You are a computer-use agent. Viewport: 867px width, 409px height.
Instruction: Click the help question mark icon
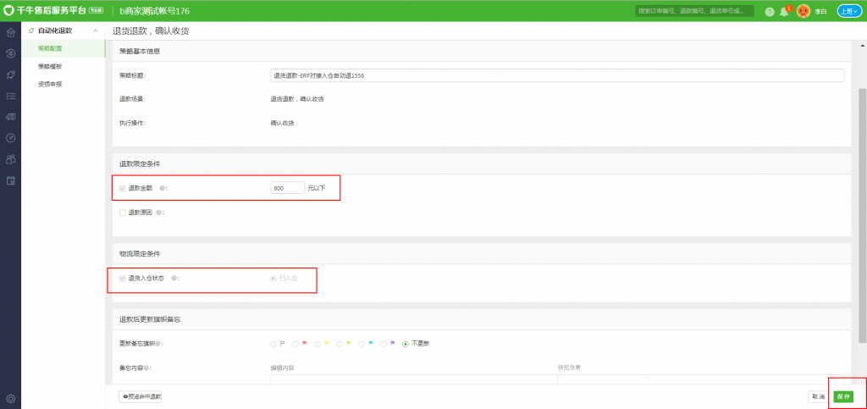click(769, 12)
